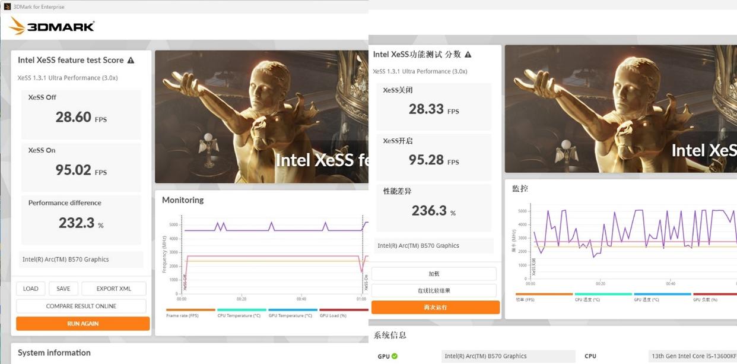Click the Chinese window Intel XeSS banner image
Viewport: 737px width, 364px height.
tap(621, 109)
